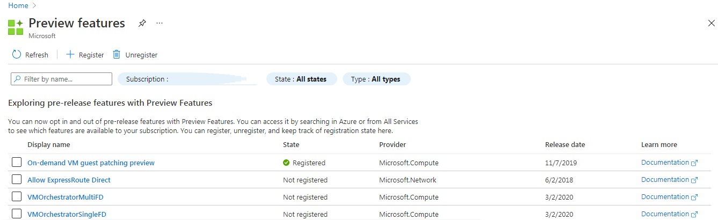Check the On-demand VM guest patching preview checkbox
Viewport: 718px width, 220px height.
tap(17, 163)
